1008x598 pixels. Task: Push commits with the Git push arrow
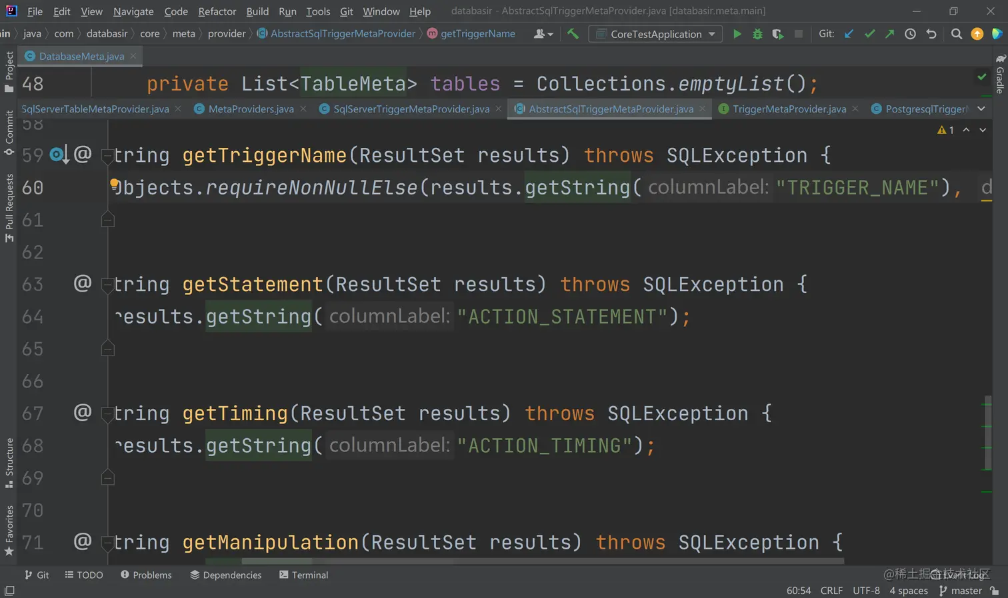pos(889,34)
